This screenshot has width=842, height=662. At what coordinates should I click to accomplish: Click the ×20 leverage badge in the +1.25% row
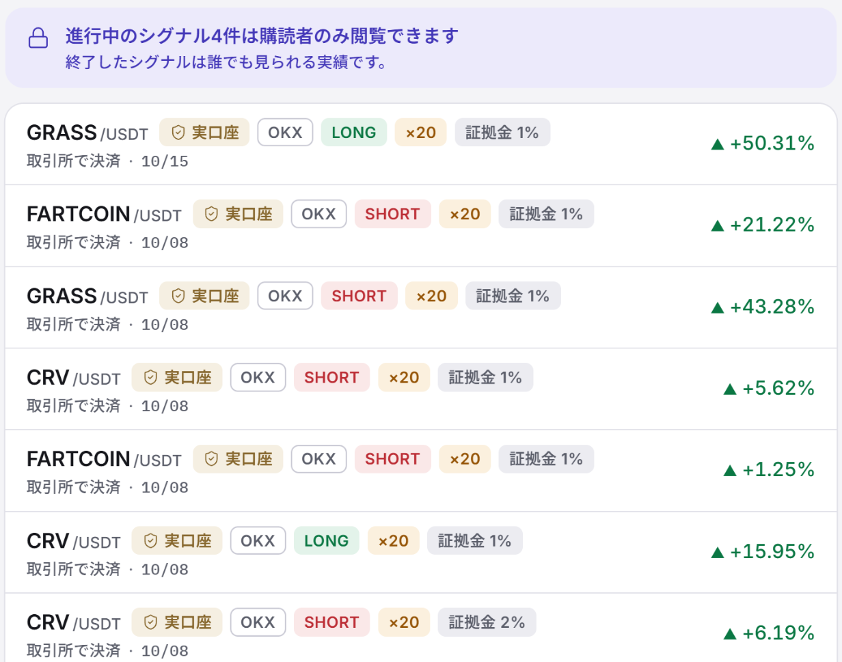click(465, 459)
